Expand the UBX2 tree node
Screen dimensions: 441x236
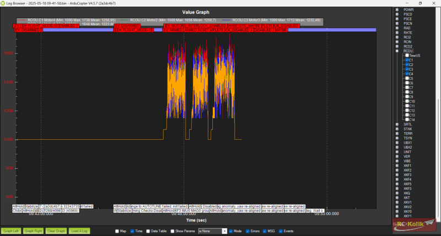pos(397,147)
